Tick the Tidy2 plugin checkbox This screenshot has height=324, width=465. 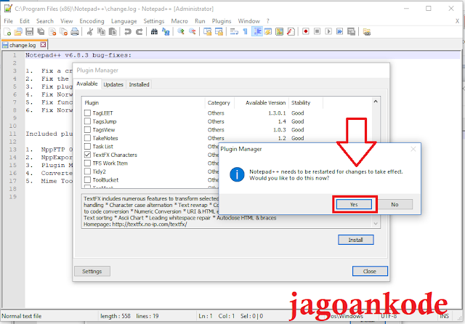click(x=87, y=171)
